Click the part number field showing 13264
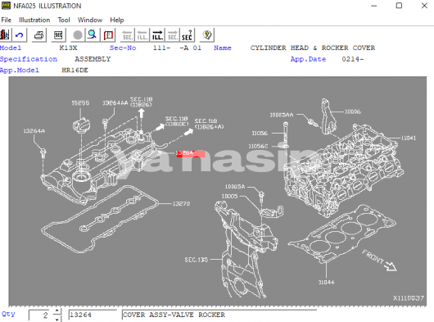 coord(93,315)
